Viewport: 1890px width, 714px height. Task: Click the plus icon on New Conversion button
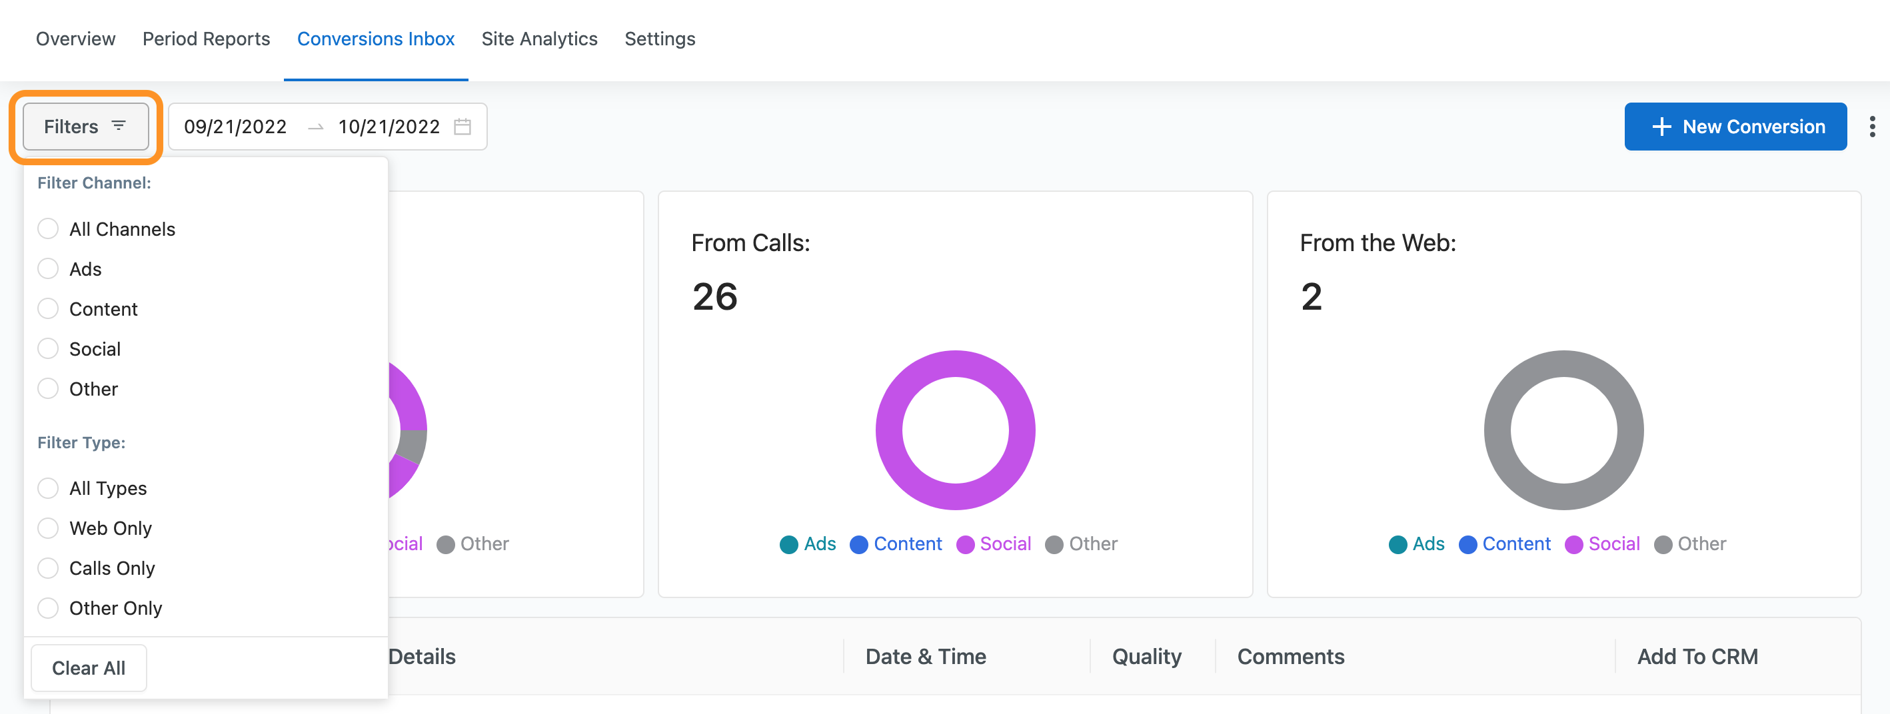click(1661, 127)
